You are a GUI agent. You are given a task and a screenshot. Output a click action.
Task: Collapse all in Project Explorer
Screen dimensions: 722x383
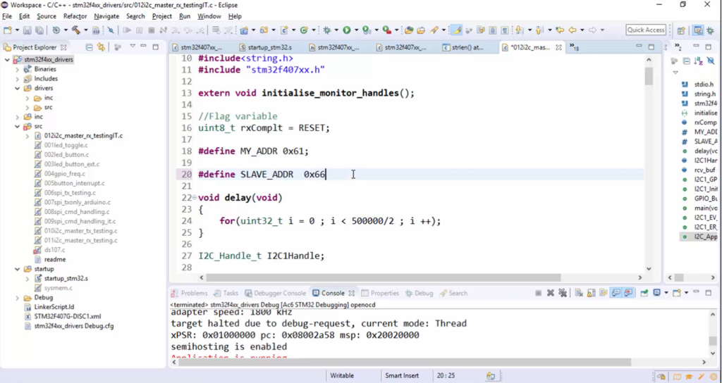(x=90, y=47)
